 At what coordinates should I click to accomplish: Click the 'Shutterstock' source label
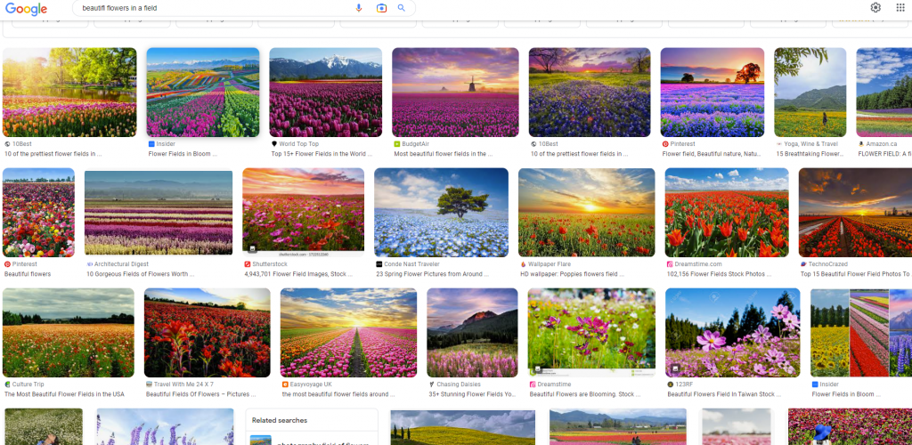click(269, 264)
